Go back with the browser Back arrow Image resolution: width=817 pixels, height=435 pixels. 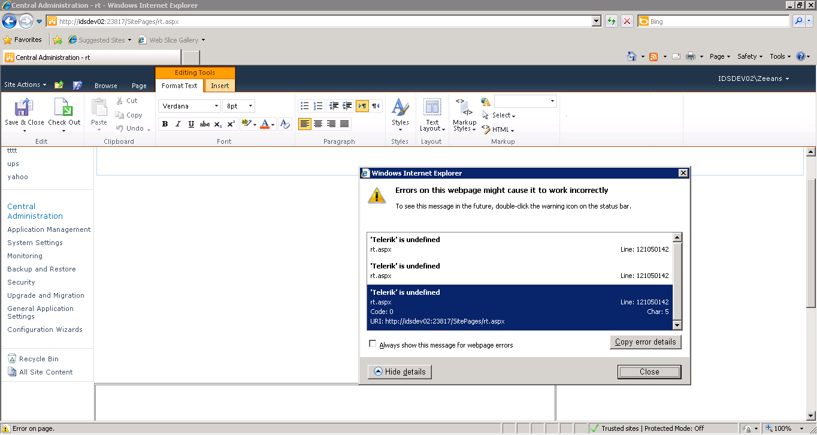(x=9, y=22)
